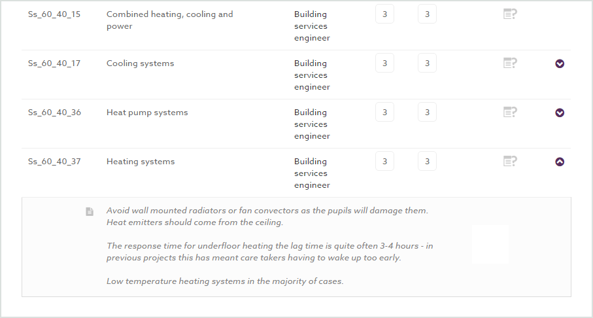Expand the Cooling systems row details
Viewport: 593px width, 318px height.
[560, 63]
